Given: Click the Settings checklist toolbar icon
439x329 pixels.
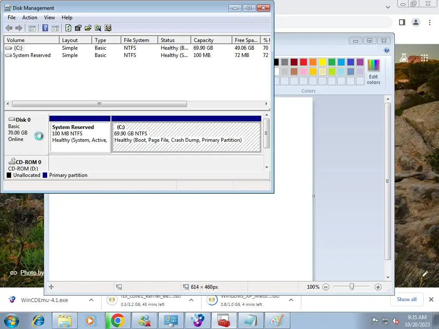Looking at the screenshot, I should pos(108,28).
